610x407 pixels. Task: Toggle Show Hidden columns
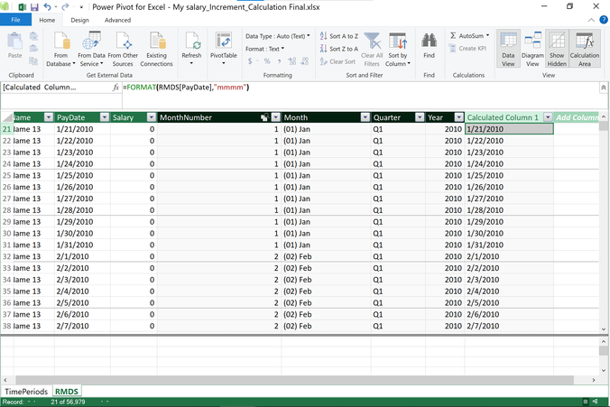(557, 49)
